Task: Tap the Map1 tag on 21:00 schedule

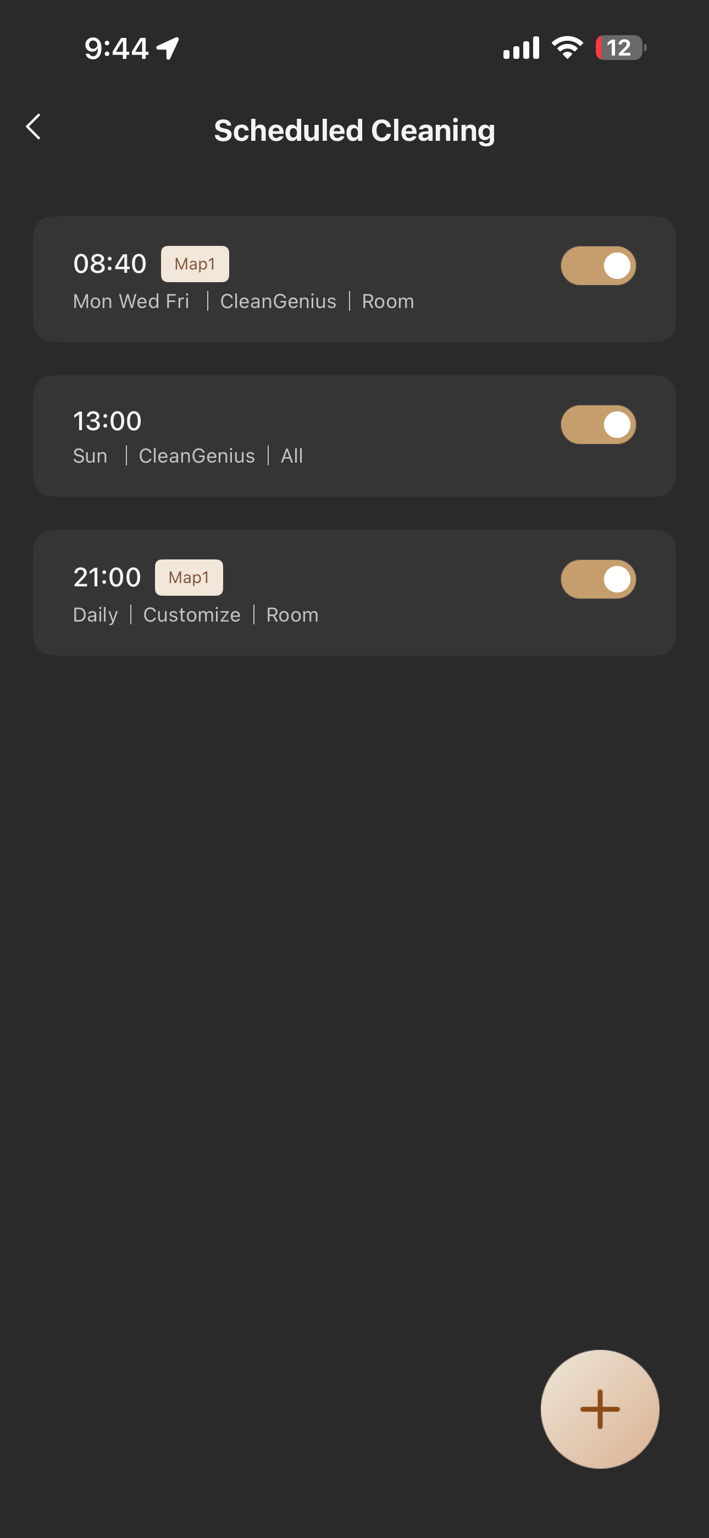Action: [189, 578]
